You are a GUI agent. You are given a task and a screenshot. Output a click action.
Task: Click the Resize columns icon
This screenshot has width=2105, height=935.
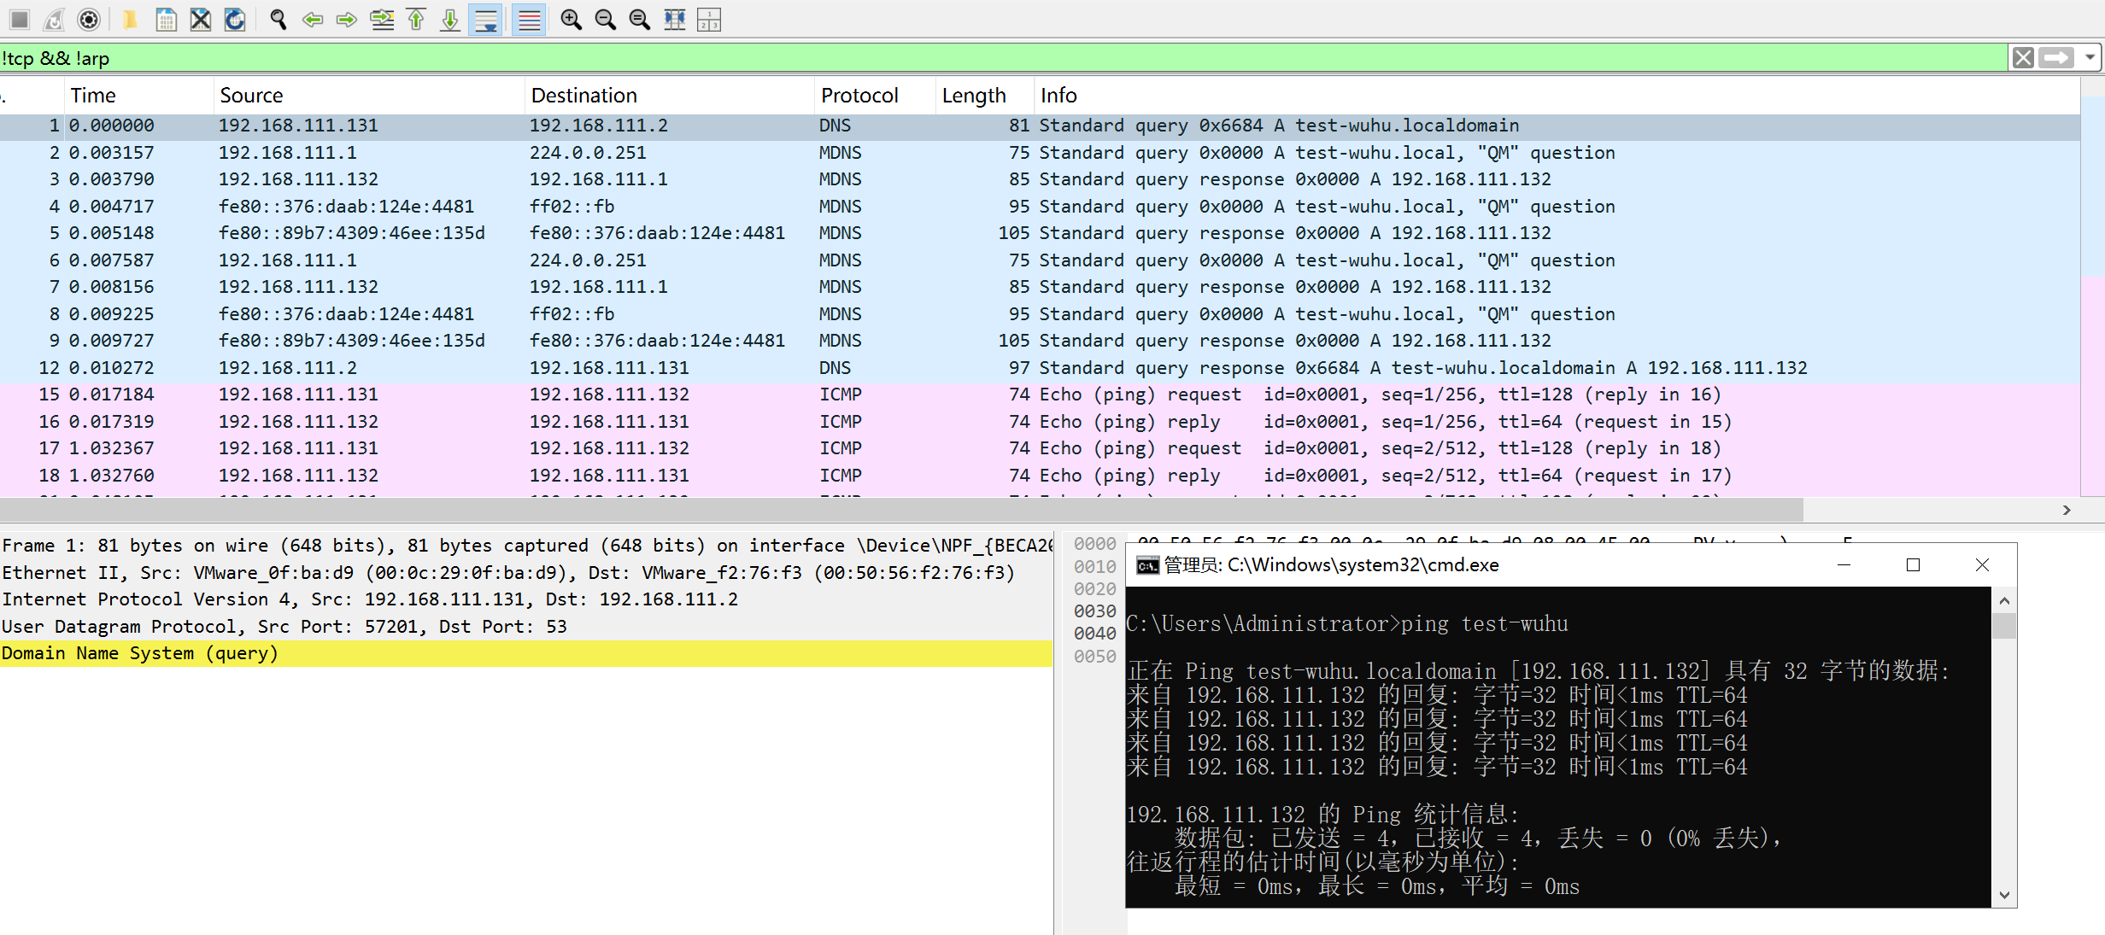(x=675, y=19)
